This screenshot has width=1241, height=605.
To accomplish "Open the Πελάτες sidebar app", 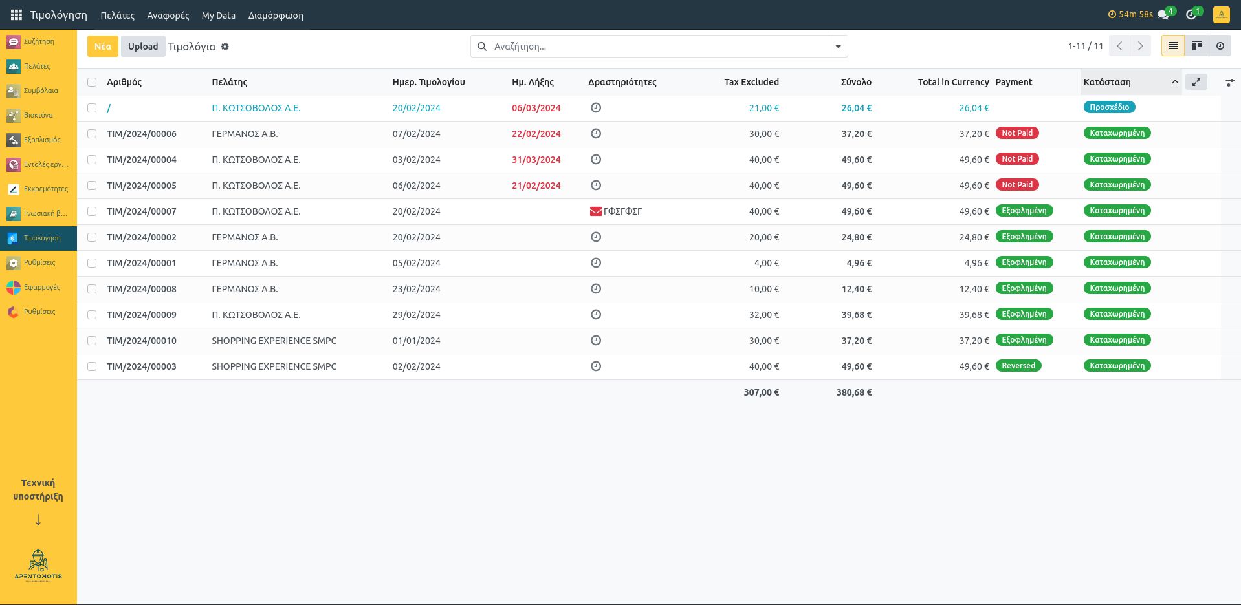I will tap(38, 66).
